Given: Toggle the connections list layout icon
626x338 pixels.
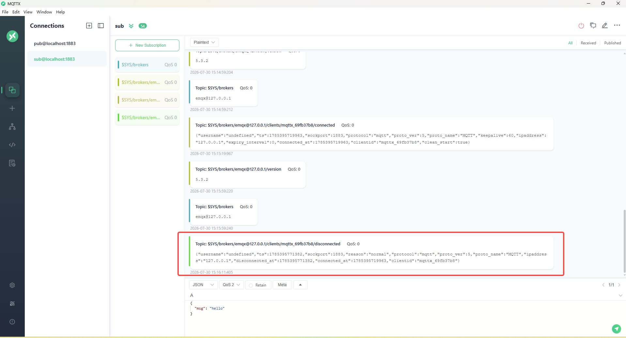Looking at the screenshot, I should point(101,26).
